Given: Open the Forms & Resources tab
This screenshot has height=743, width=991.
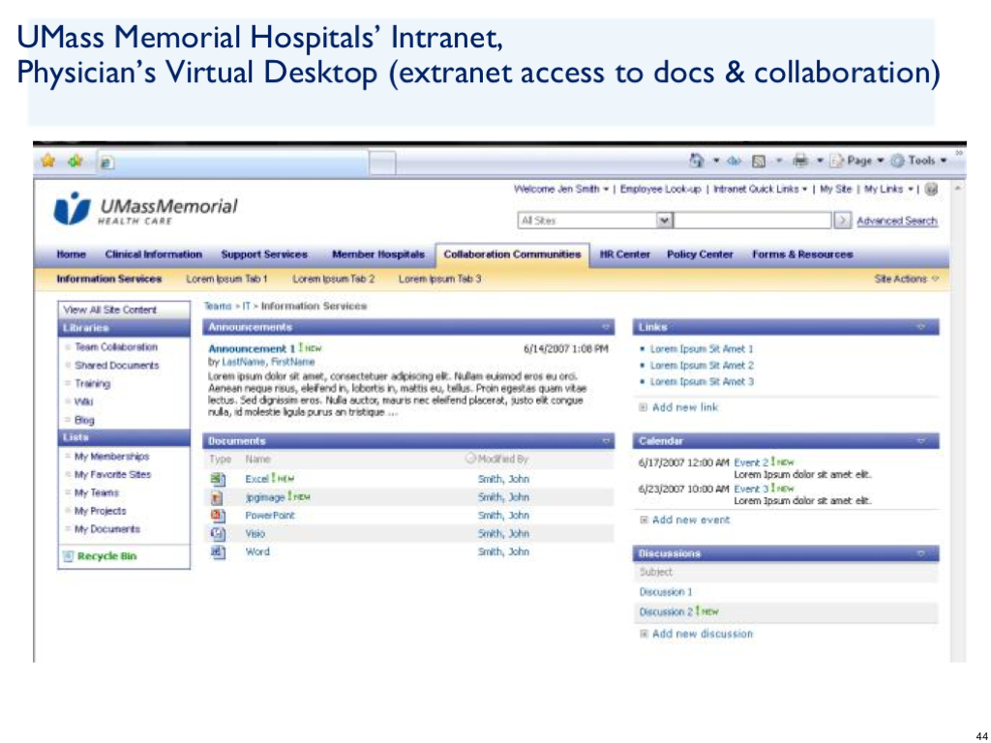Looking at the screenshot, I should tap(802, 254).
